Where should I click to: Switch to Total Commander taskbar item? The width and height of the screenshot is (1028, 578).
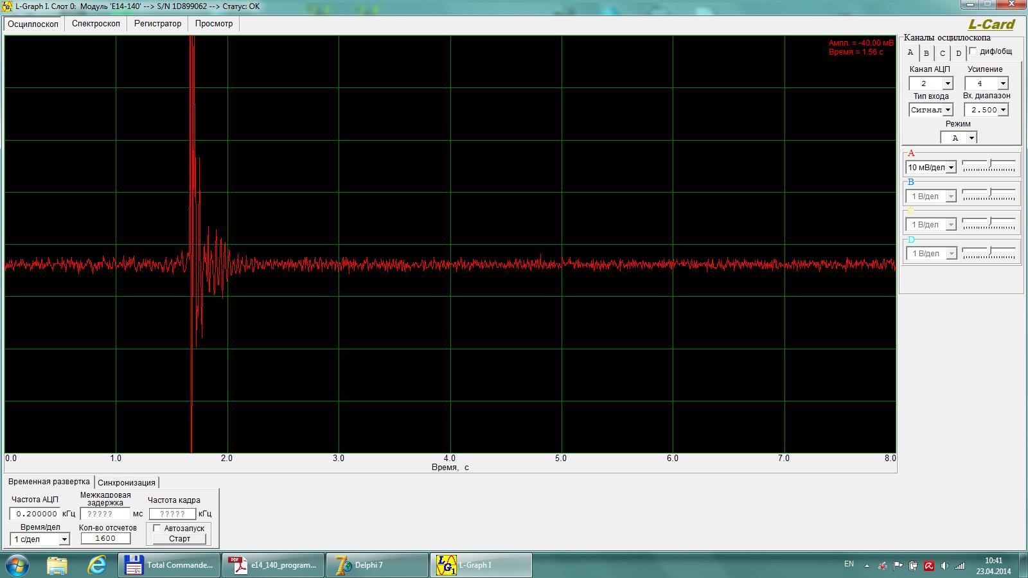170,565
